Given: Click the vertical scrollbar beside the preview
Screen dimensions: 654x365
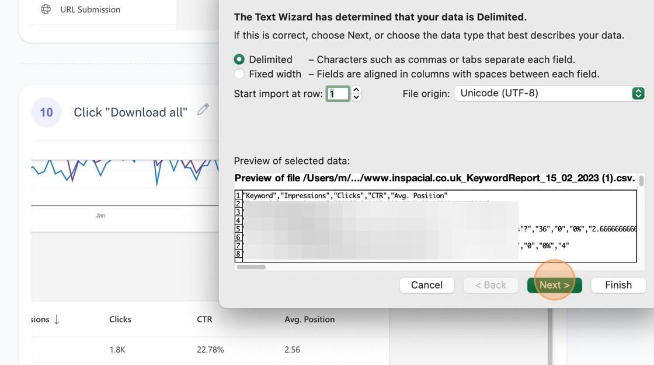Looking at the screenshot, I should [x=641, y=181].
